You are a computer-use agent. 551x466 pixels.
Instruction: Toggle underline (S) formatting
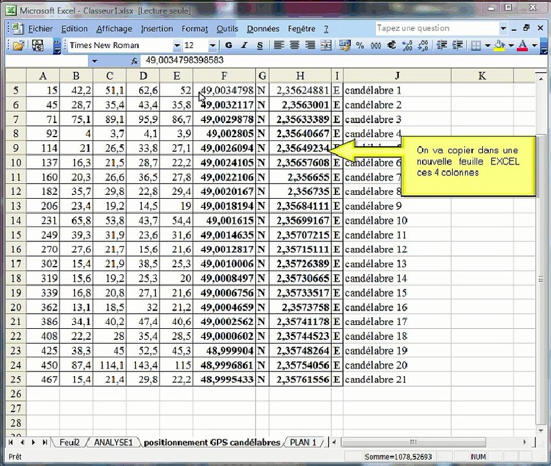tap(260, 45)
